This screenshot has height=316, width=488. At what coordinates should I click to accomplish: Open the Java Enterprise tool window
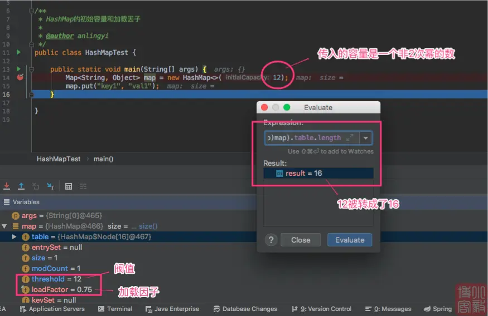(172, 309)
